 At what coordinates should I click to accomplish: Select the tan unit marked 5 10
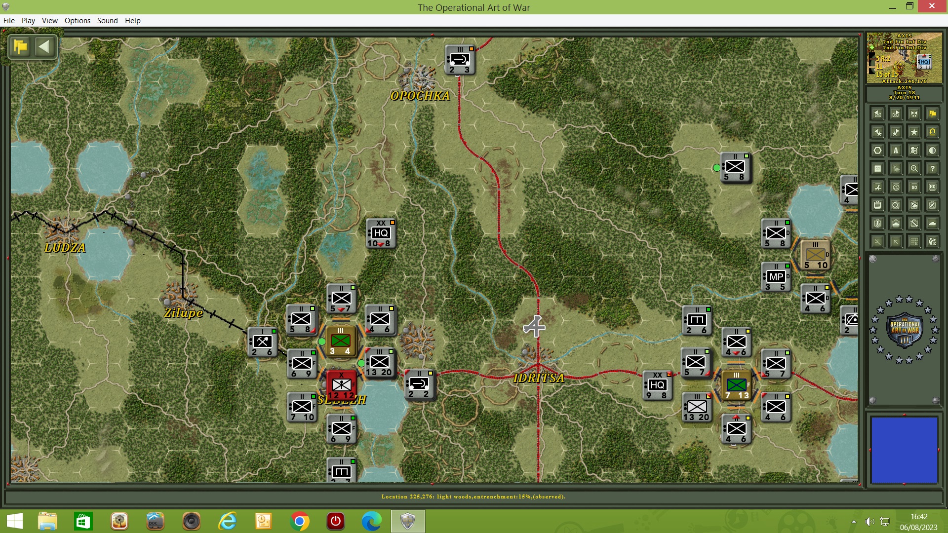(x=815, y=255)
